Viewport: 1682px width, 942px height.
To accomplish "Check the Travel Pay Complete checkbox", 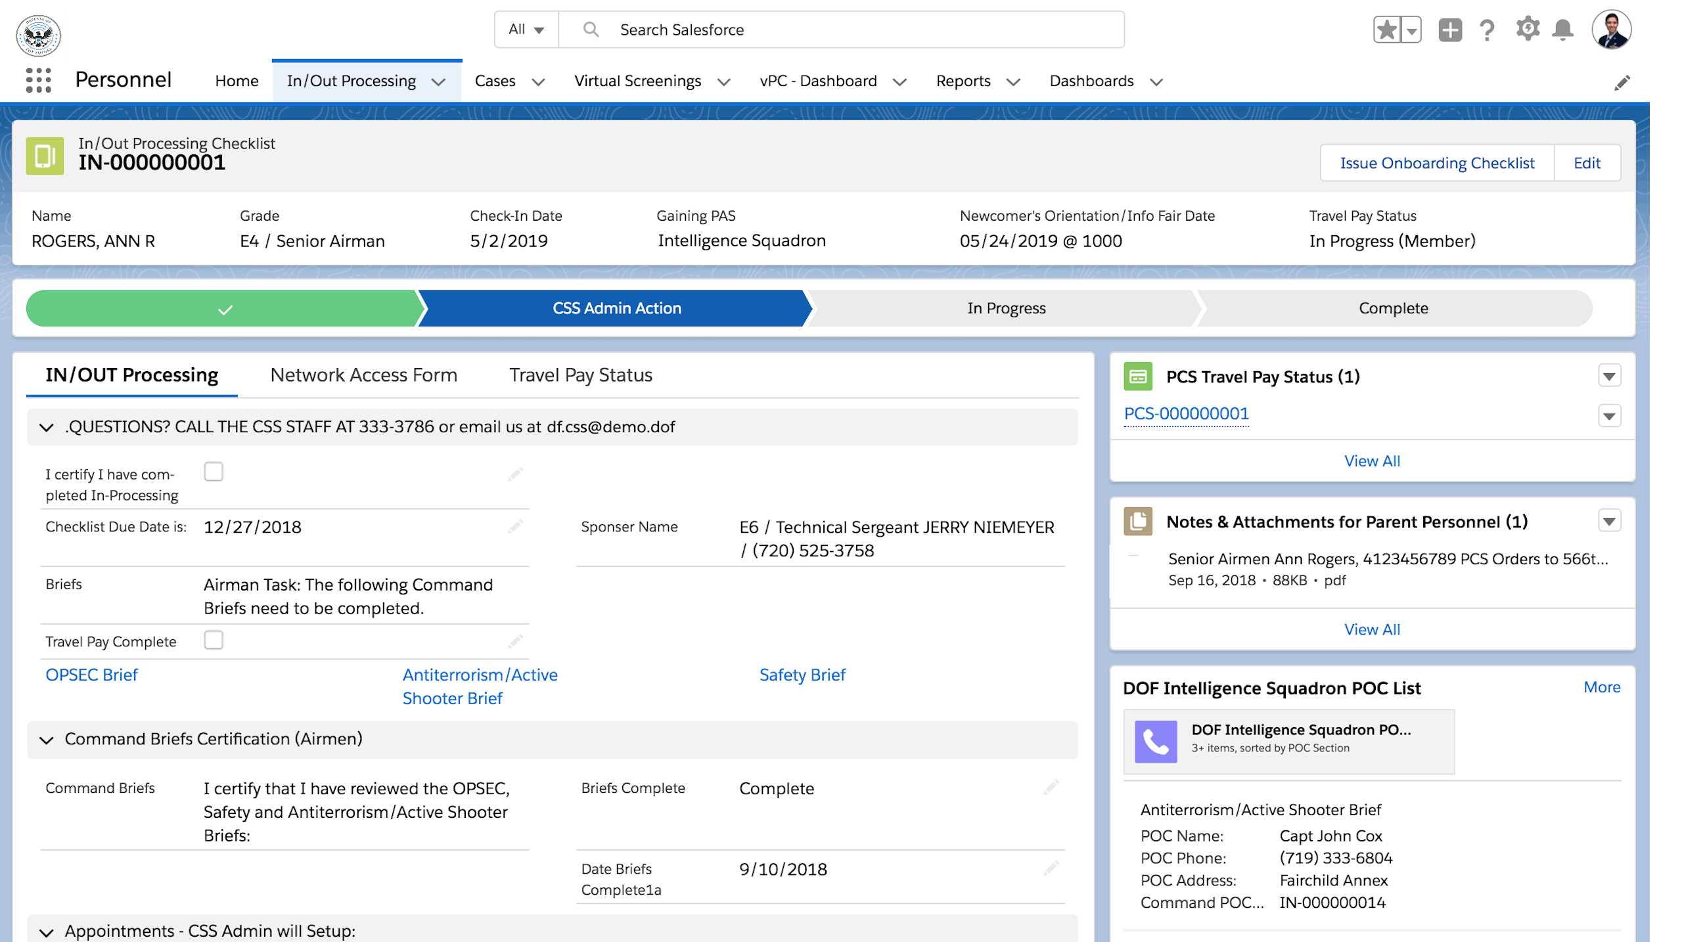I will (x=214, y=639).
